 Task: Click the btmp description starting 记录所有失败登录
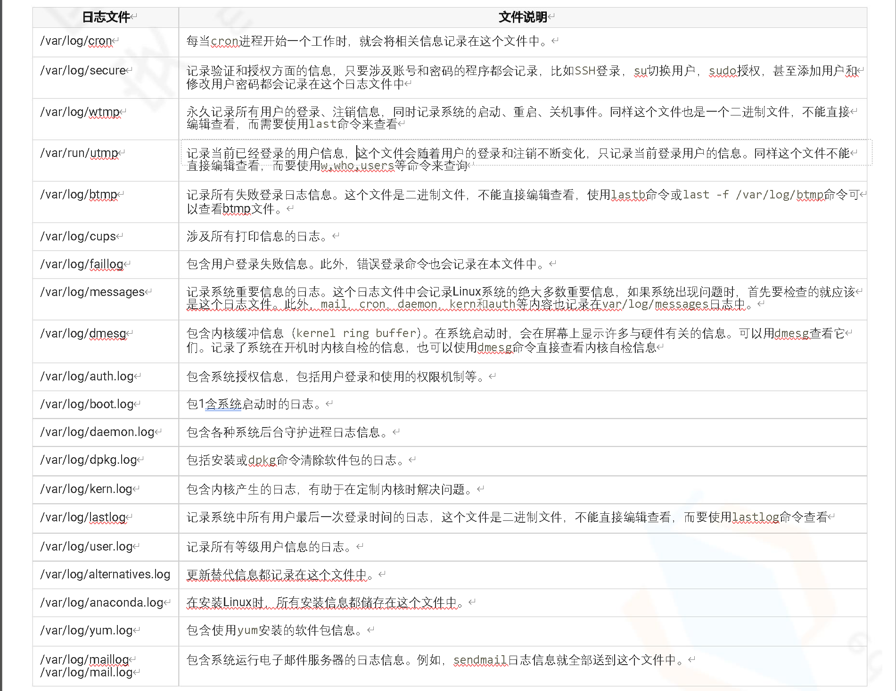coord(523,201)
